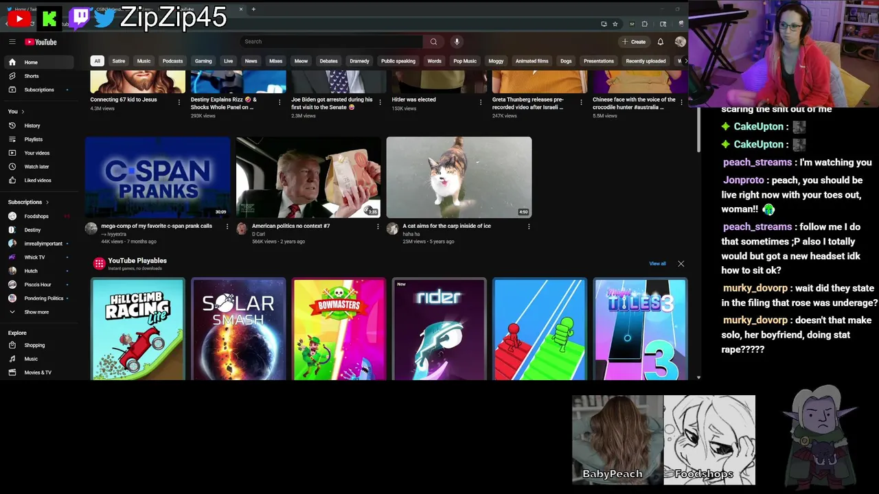Open C-SPAN Pranks video thumbnail
This screenshot has height=494, width=879.
pyautogui.click(x=158, y=177)
